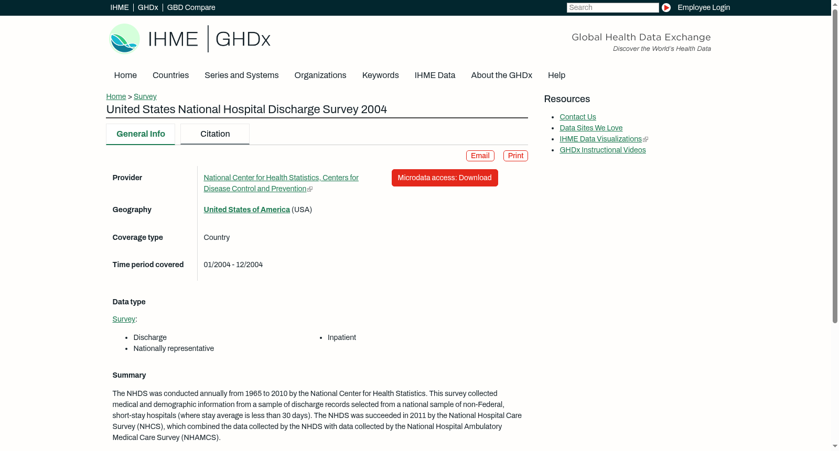839x451 pixels.
Task: Open GHDx link in top bar
Action: 148,7
